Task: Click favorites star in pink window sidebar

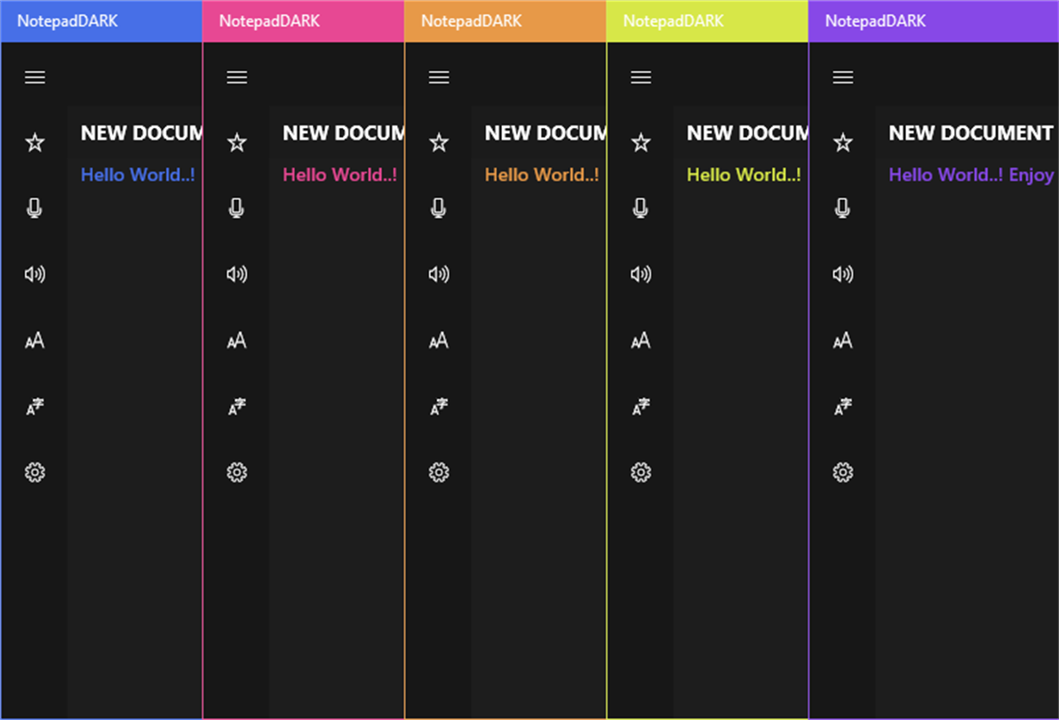Action: [x=236, y=142]
